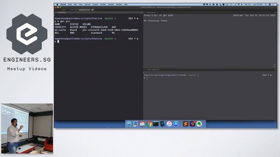The height and width of the screenshot is (157, 280).
Task: Open the Edit menu
Action: (x=75, y=4)
